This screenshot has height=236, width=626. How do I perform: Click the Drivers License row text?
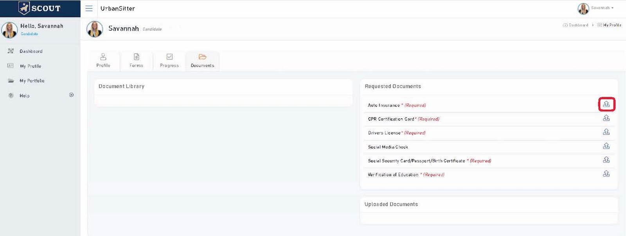(x=384, y=133)
